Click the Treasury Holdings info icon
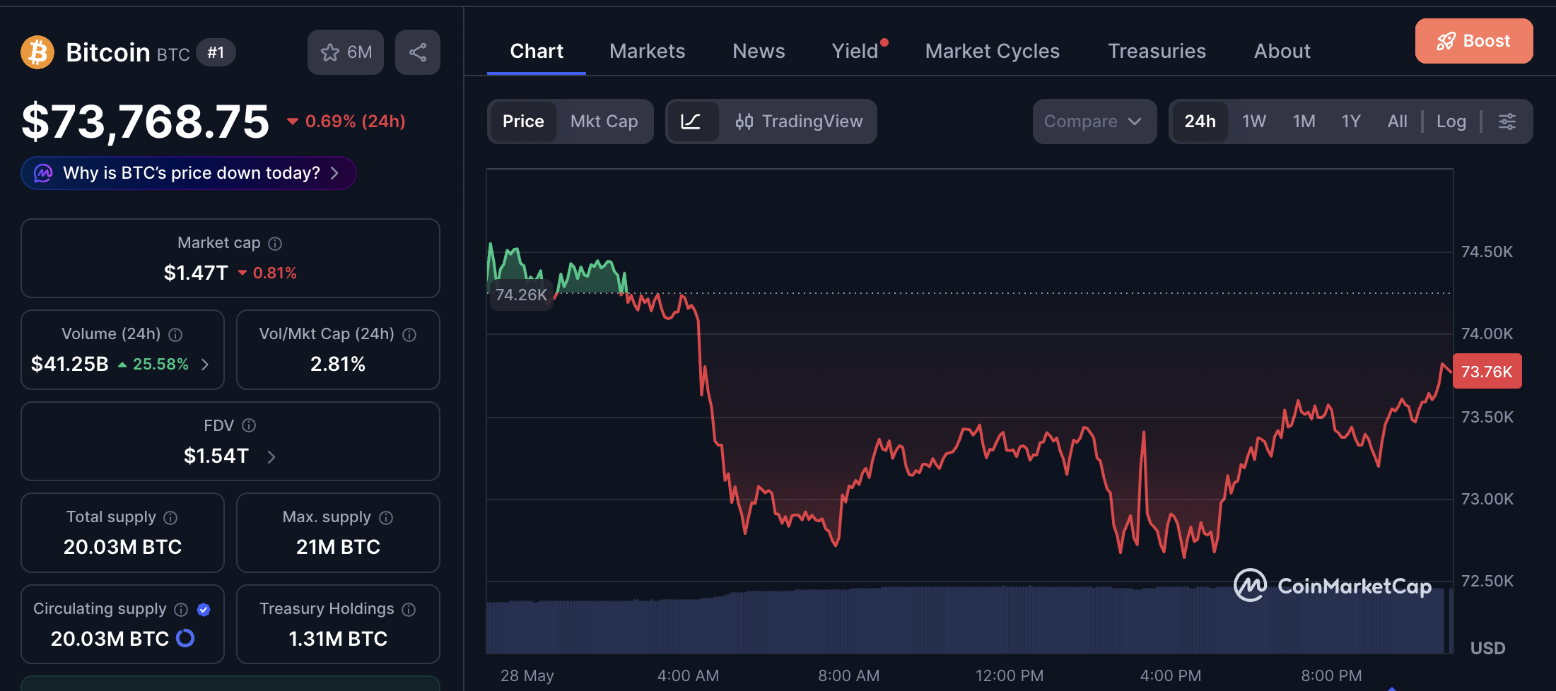1556x691 pixels. [x=409, y=610]
